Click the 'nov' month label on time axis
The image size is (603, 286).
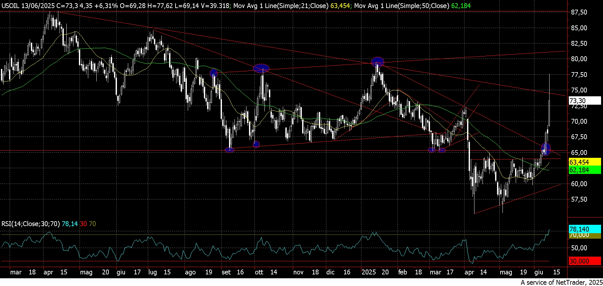point(298,272)
